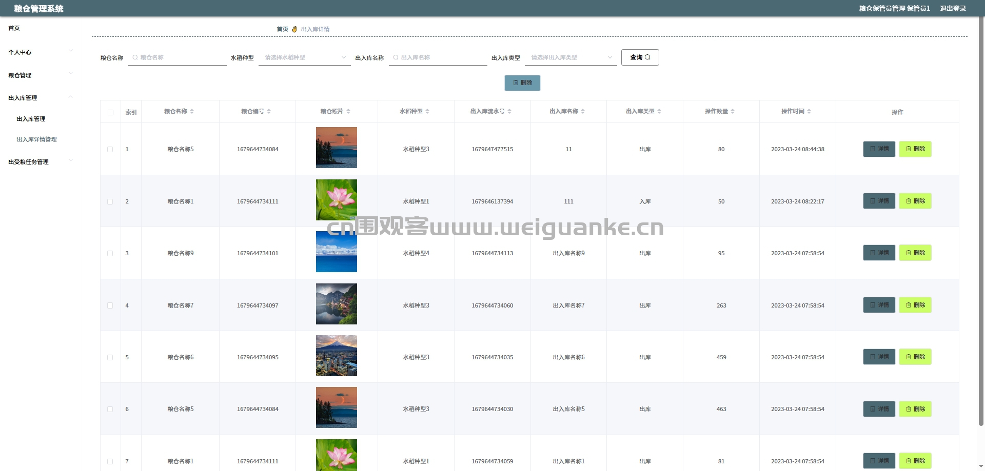Sort by 粮仓编号 column arrows
This screenshot has height=471, width=985.
pyautogui.click(x=269, y=111)
